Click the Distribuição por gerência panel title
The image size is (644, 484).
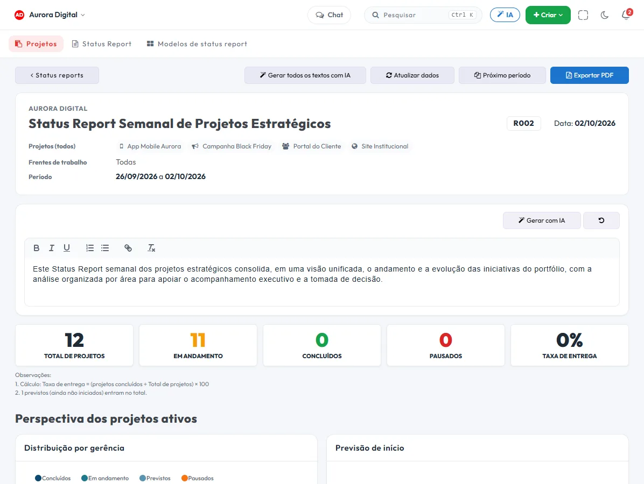[74, 448]
